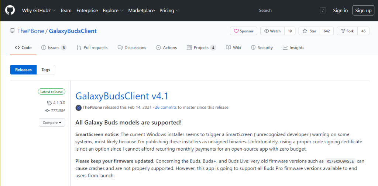Sponsor this repository
This screenshot has height=186, width=378.
tap(244, 31)
